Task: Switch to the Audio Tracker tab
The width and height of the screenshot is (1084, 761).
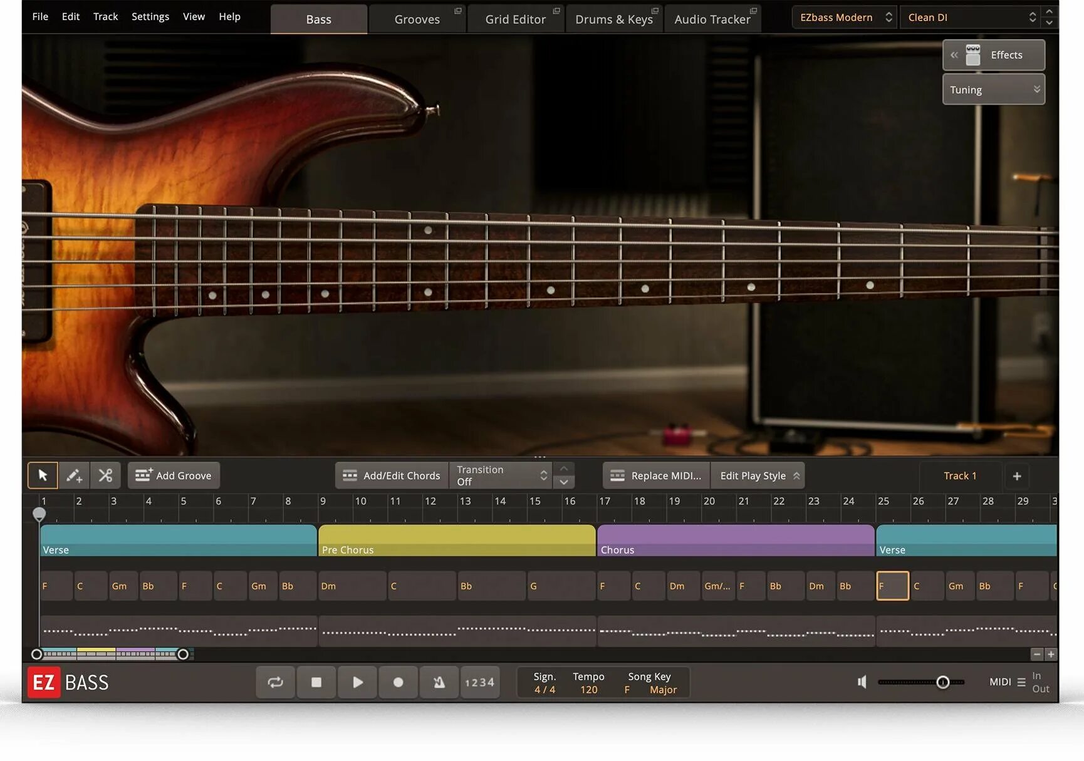Action: pyautogui.click(x=712, y=19)
